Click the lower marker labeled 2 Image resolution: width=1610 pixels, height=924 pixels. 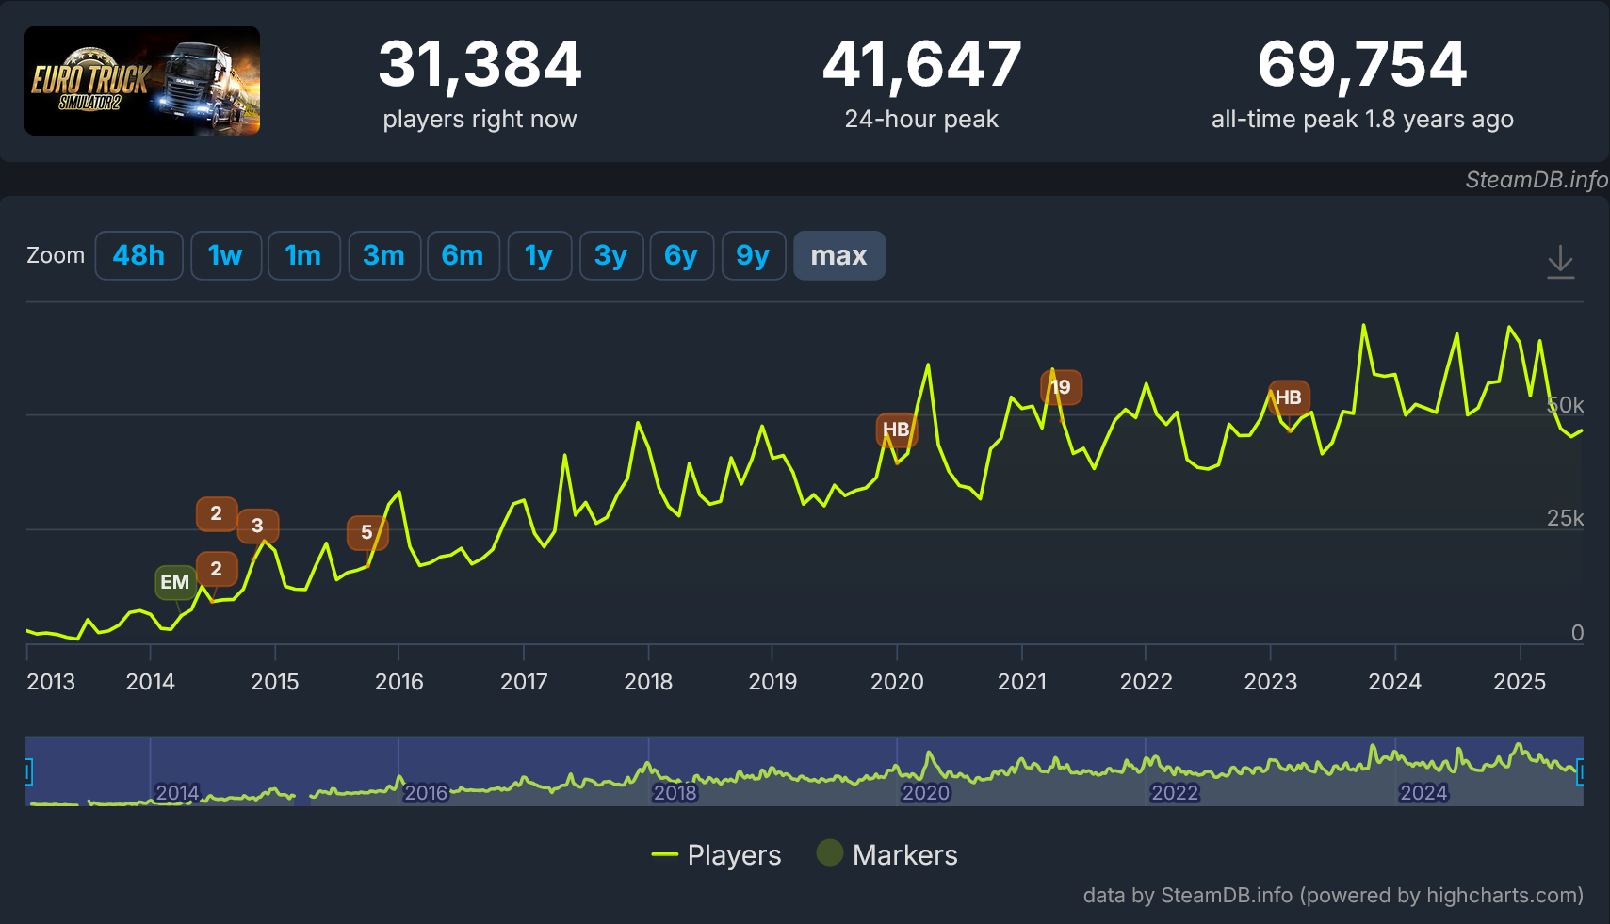click(x=217, y=569)
